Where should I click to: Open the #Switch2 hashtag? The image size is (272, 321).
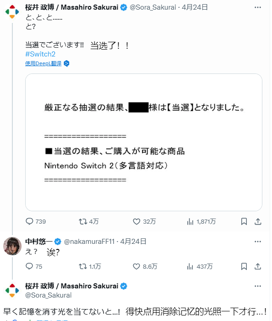[40, 54]
